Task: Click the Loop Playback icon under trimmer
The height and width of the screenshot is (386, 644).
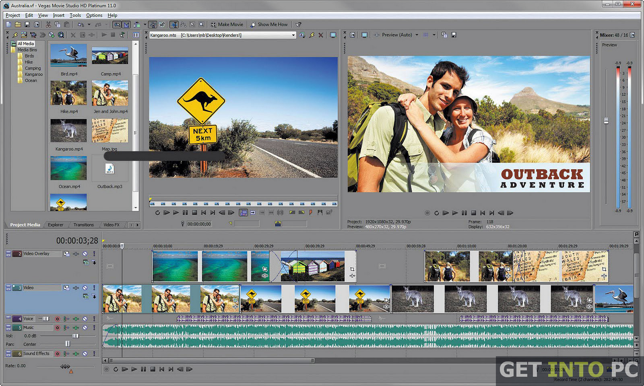Action: (157, 213)
